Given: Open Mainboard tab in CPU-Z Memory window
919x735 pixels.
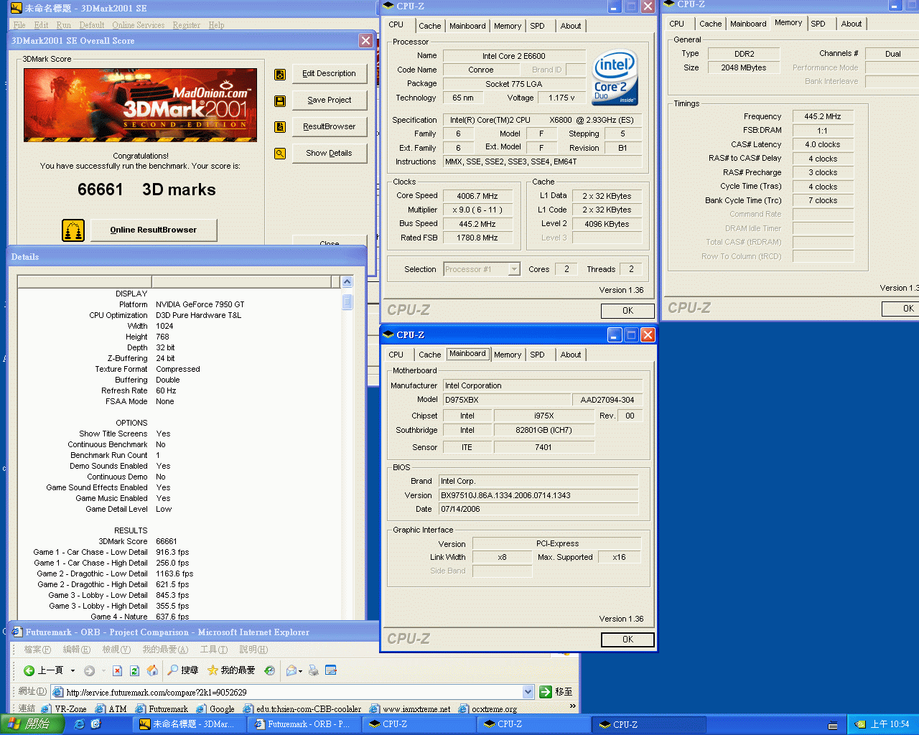Looking at the screenshot, I should tap(748, 24).
